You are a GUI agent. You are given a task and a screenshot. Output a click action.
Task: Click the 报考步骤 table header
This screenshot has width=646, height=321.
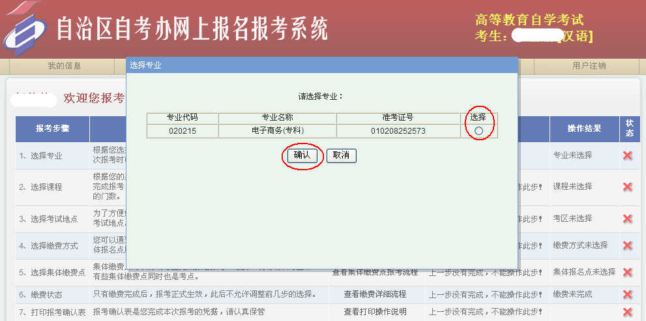click(53, 129)
